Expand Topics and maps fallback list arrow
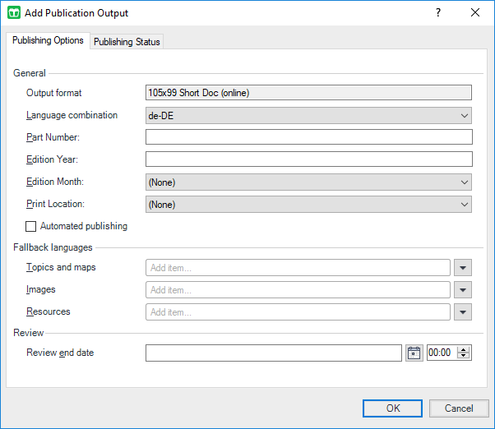This screenshot has width=495, height=429. 464,268
